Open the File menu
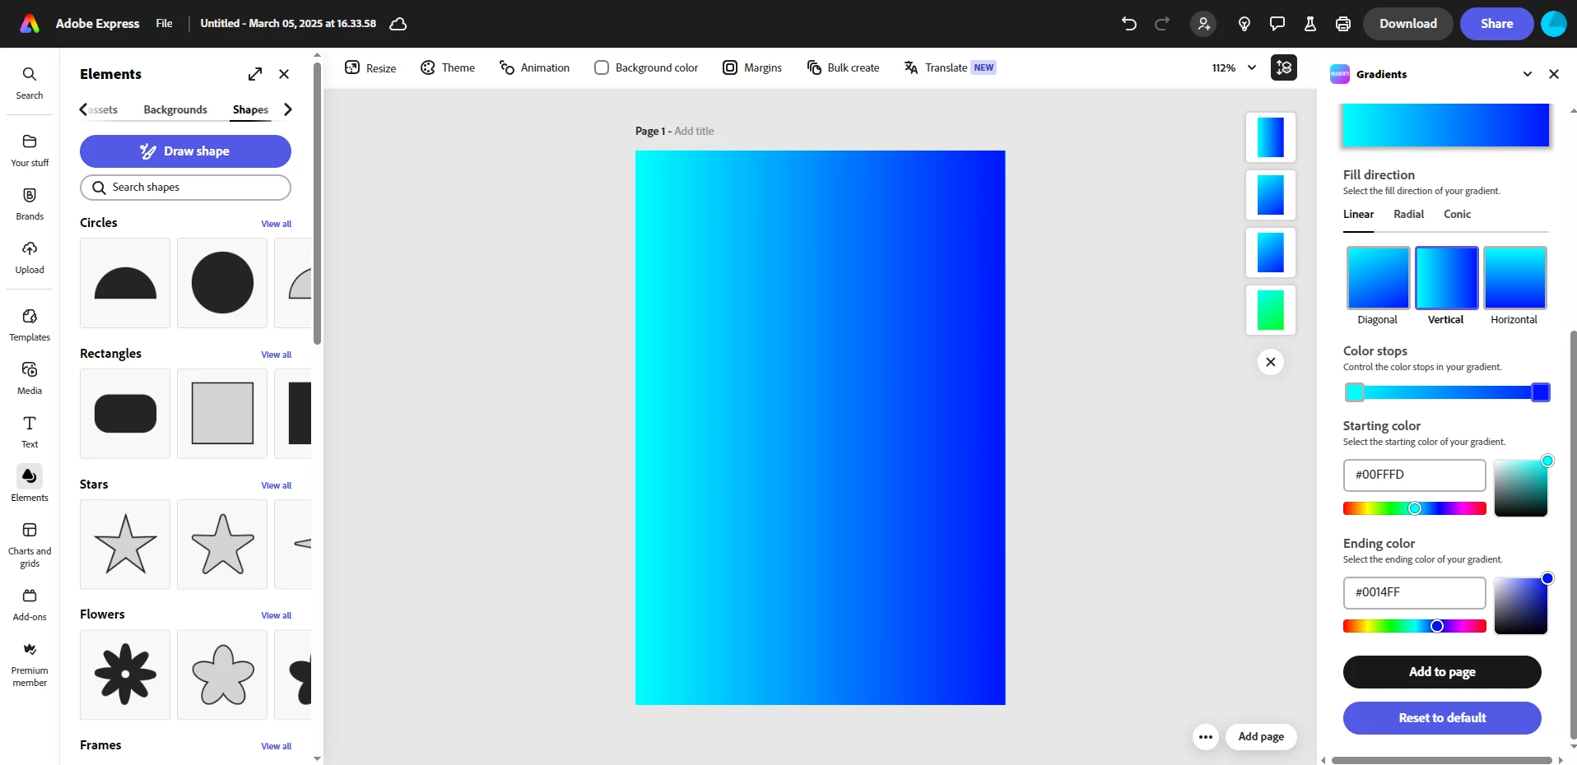1577x765 pixels. (x=165, y=24)
